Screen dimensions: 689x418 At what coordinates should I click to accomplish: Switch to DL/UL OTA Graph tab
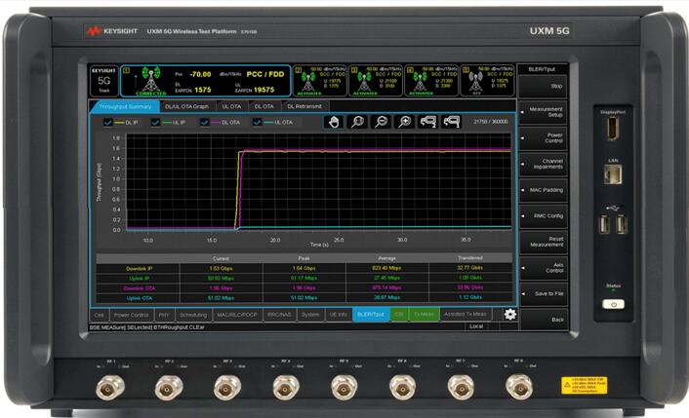pos(186,106)
